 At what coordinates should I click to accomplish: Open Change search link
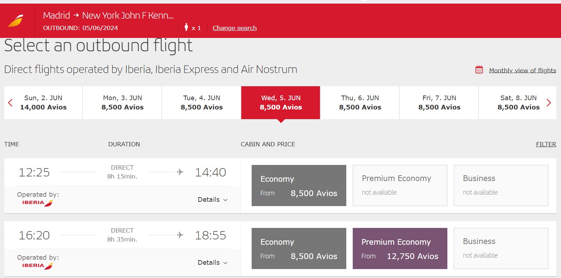pyautogui.click(x=234, y=28)
